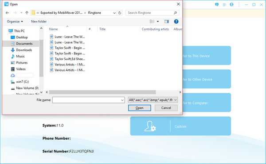The width and height of the screenshot is (266, 164).
Task: Close the Open dialog
Action: pos(178,4)
